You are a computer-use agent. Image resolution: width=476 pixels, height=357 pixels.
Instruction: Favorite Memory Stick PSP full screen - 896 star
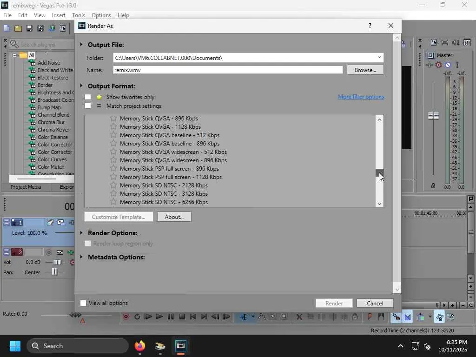pyautogui.click(x=113, y=168)
